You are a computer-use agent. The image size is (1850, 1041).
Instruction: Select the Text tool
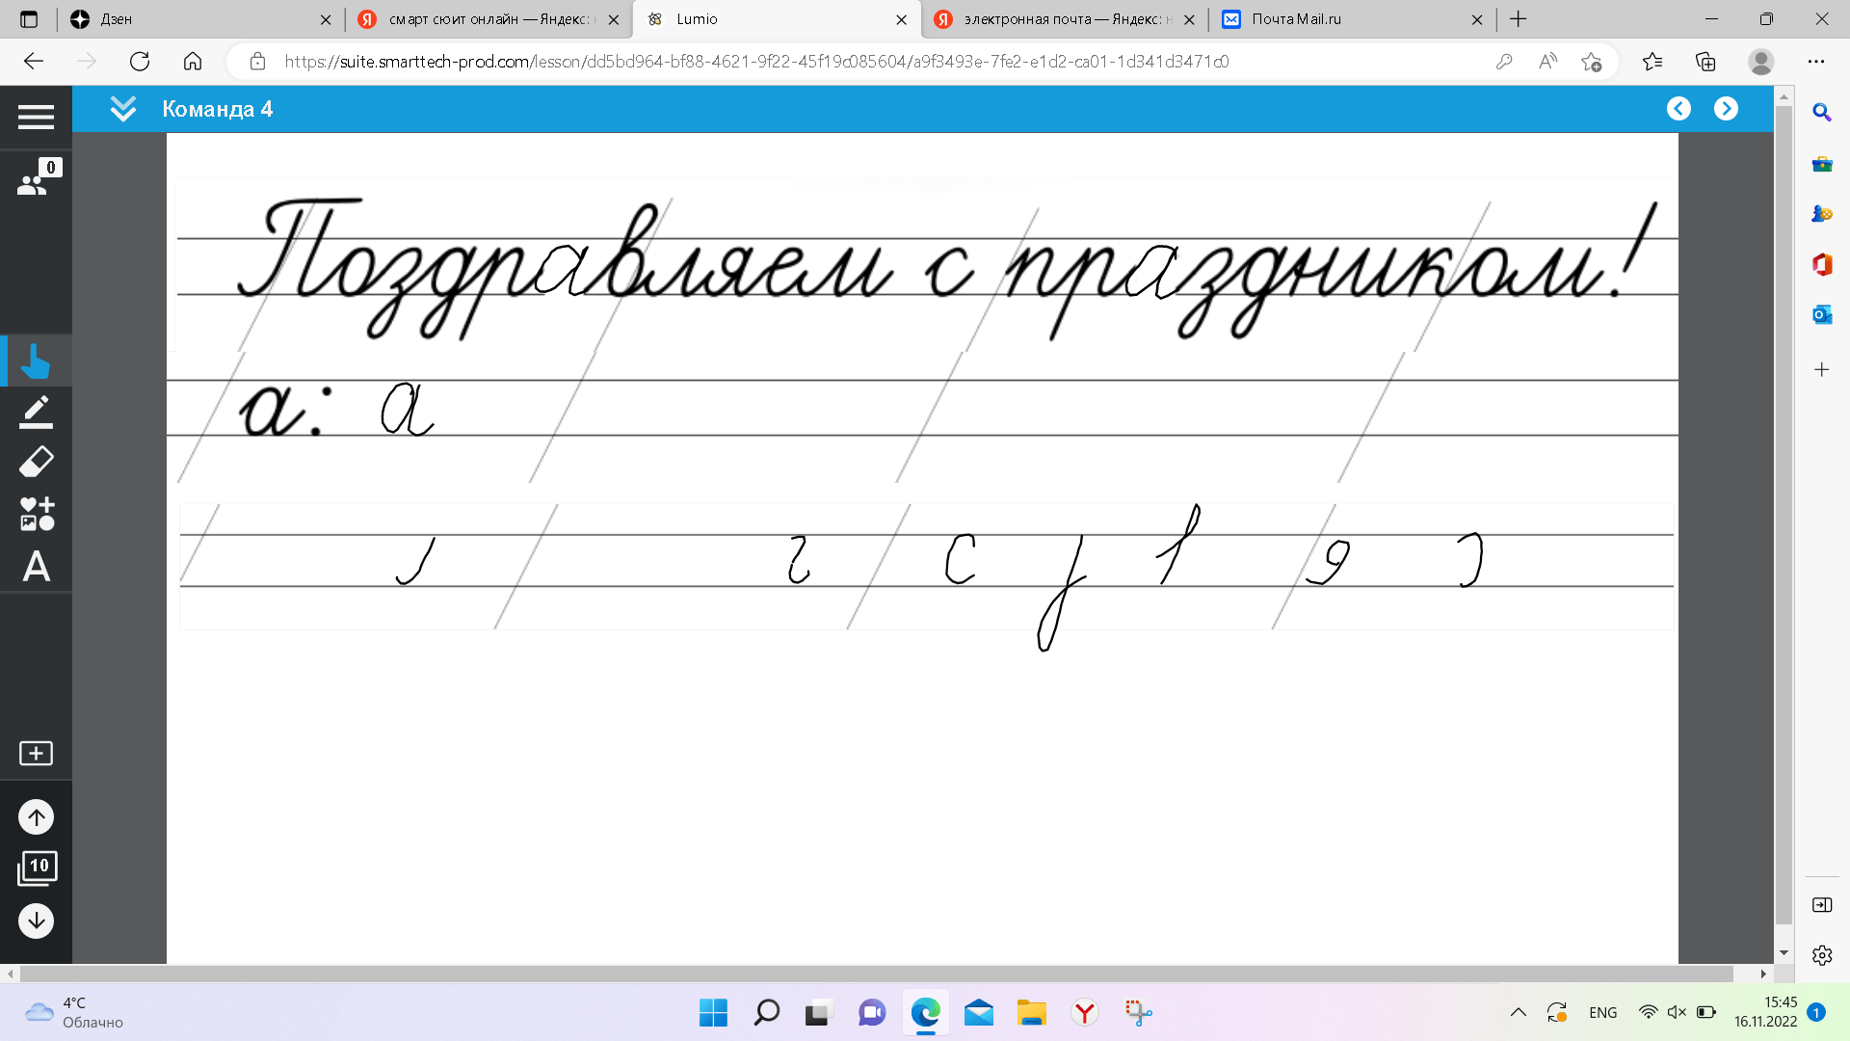click(36, 566)
